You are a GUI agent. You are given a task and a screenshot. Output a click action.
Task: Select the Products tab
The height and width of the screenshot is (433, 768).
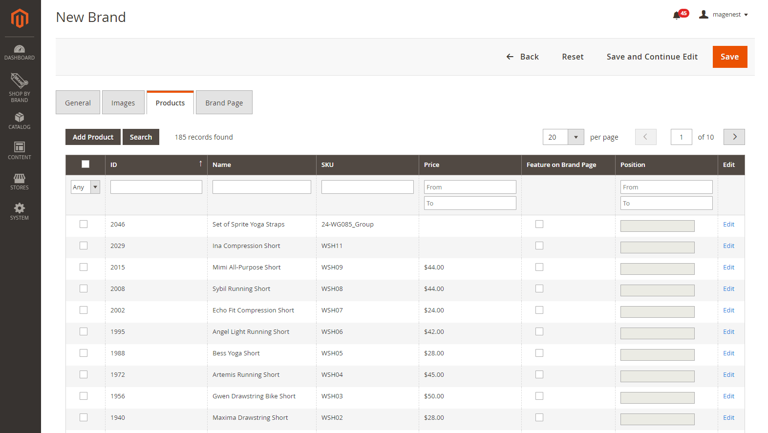[x=170, y=103]
